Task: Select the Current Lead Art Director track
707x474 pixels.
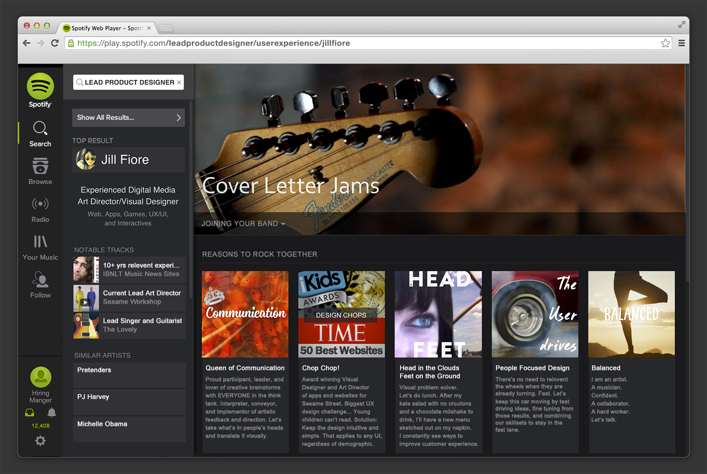Action: (x=129, y=298)
